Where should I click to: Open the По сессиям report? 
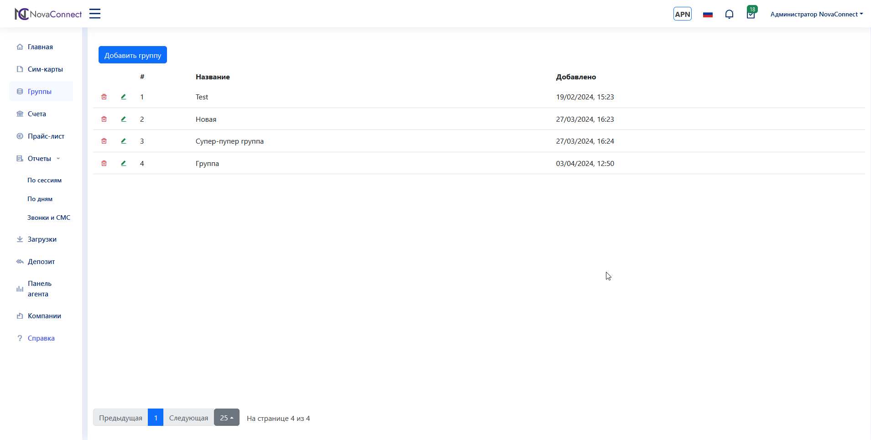point(44,180)
